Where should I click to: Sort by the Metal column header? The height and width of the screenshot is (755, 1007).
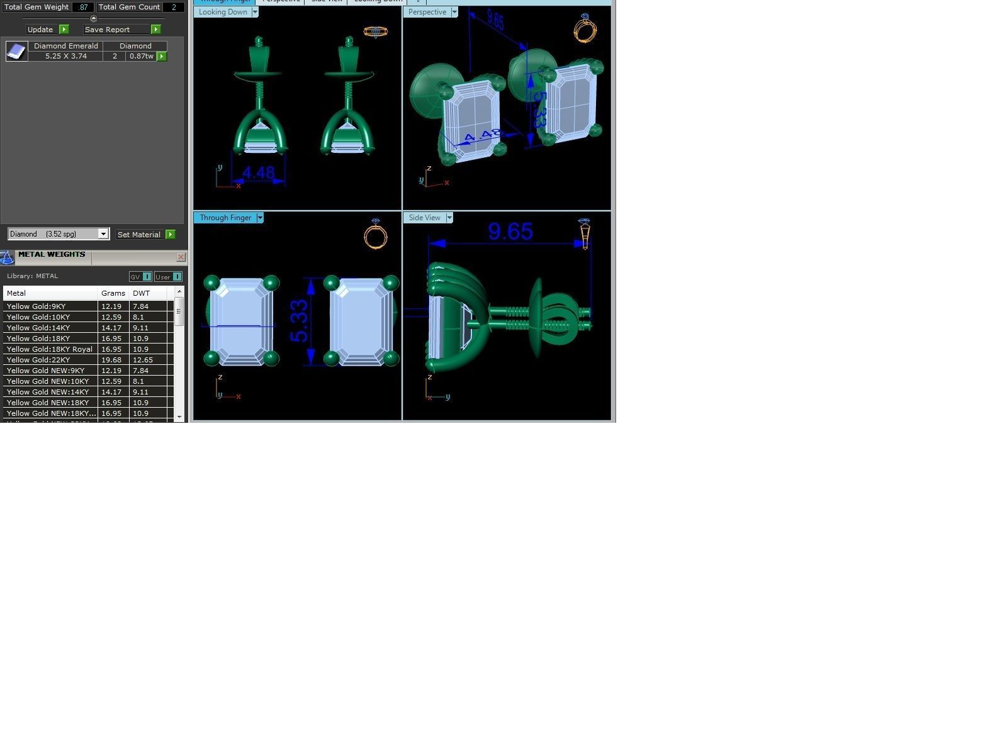[x=50, y=293]
